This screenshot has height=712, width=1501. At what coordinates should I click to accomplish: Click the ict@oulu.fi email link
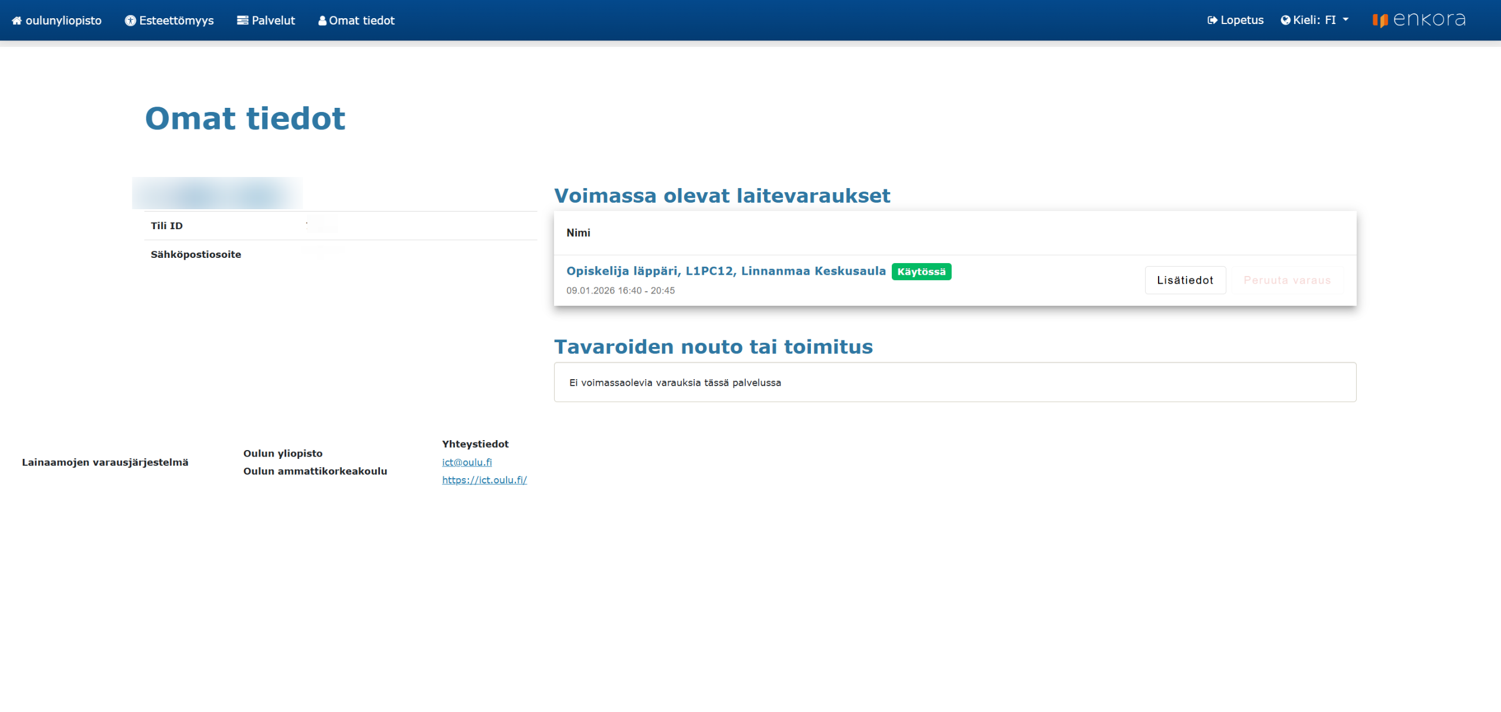point(467,462)
